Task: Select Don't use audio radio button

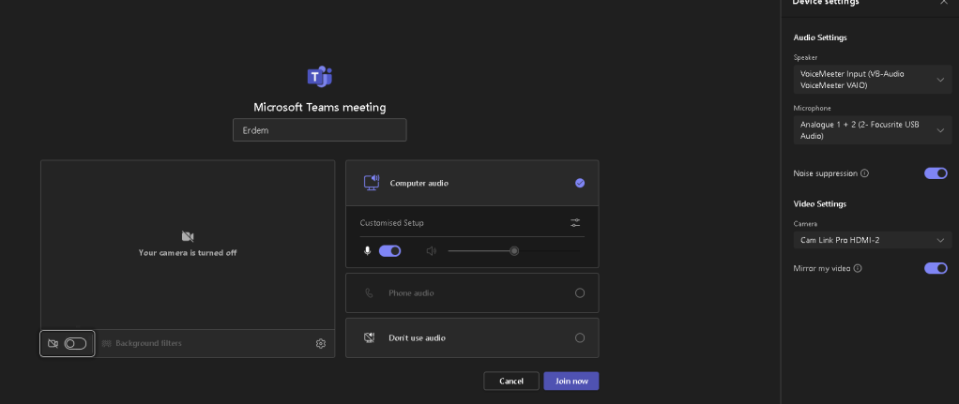Action: coord(580,338)
